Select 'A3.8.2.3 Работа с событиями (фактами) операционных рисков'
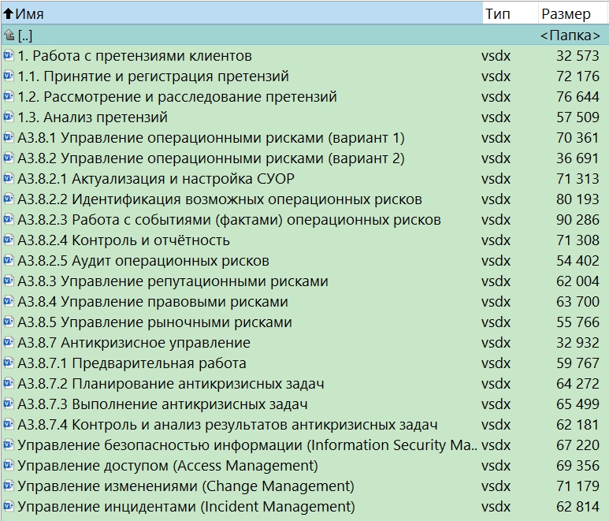This screenshot has height=521, width=609. (228, 220)
